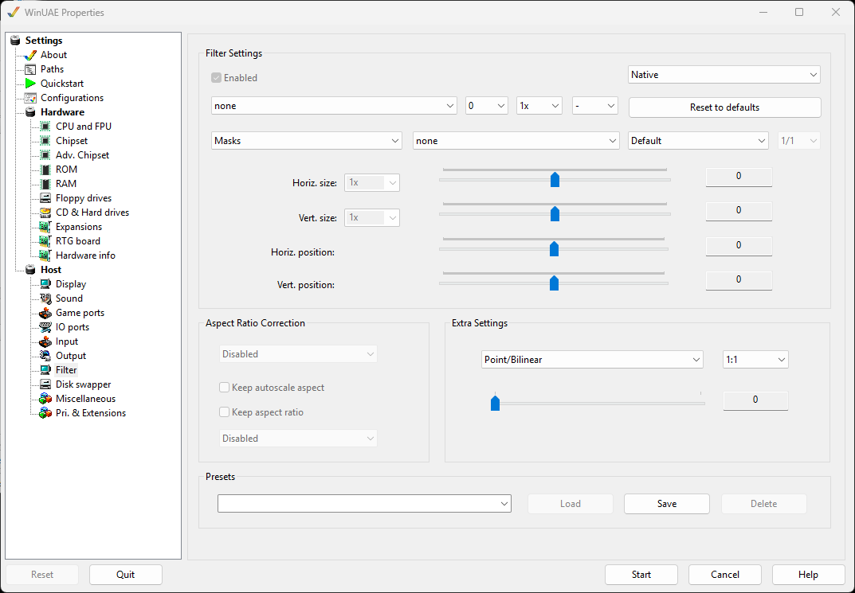Enable Keep autoscale aspect checkbox
This screenshot has height=593, width=855.
click(224, 387)
